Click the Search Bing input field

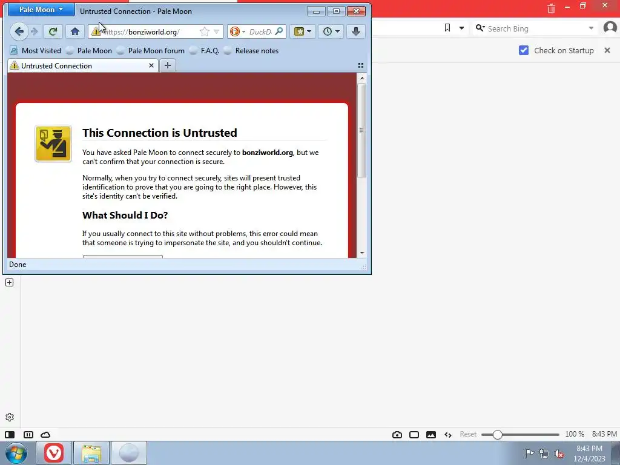coord(536,28)
